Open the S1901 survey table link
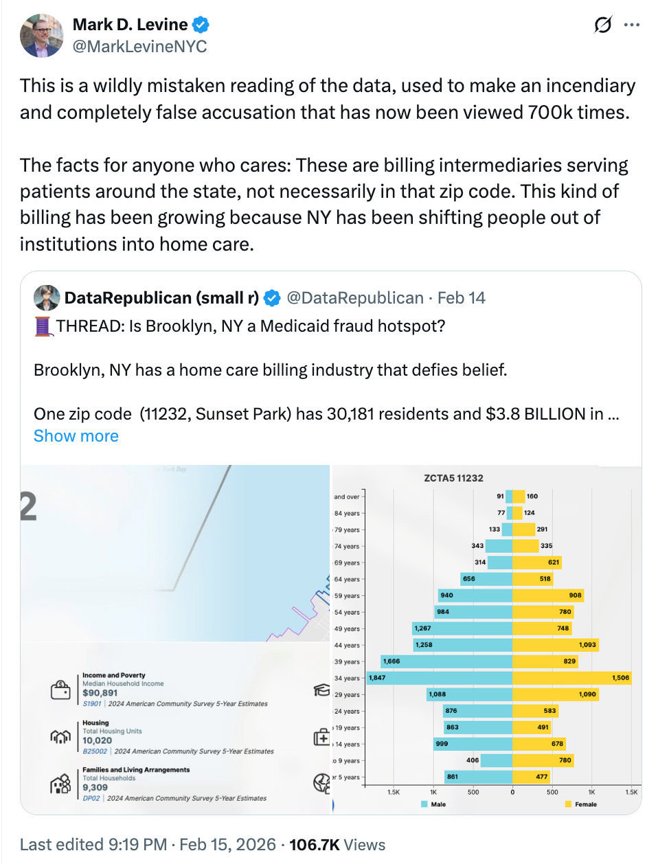 [92, 704]
